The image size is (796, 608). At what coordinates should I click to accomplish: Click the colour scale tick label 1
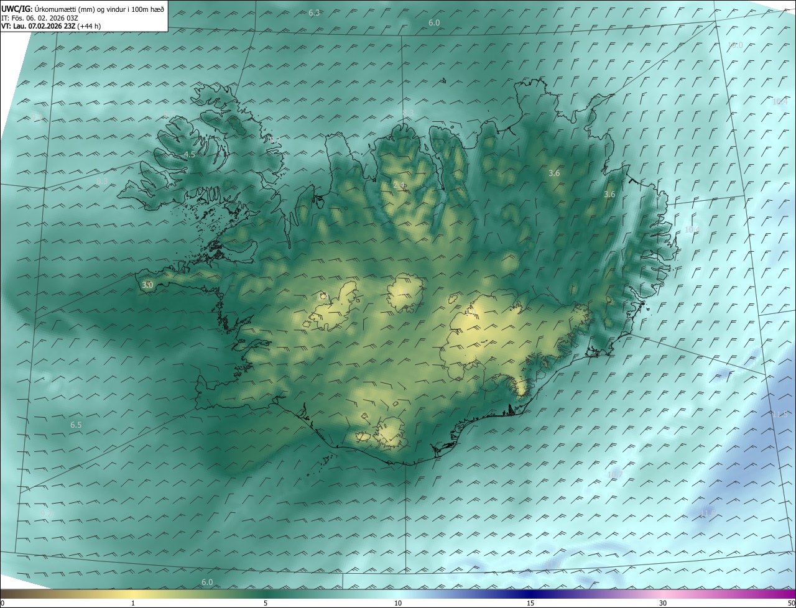133,604
